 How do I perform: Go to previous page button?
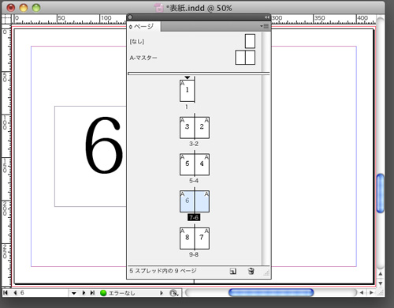[x=15, y=293]
